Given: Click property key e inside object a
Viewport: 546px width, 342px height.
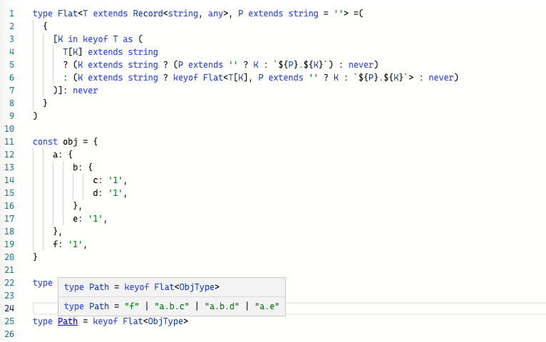Looking at the screenshot, I should pos(75,219).
